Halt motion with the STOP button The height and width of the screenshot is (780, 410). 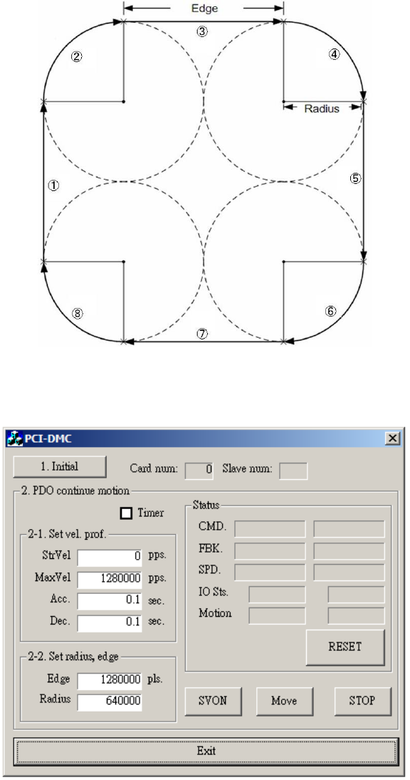(362, 700)
